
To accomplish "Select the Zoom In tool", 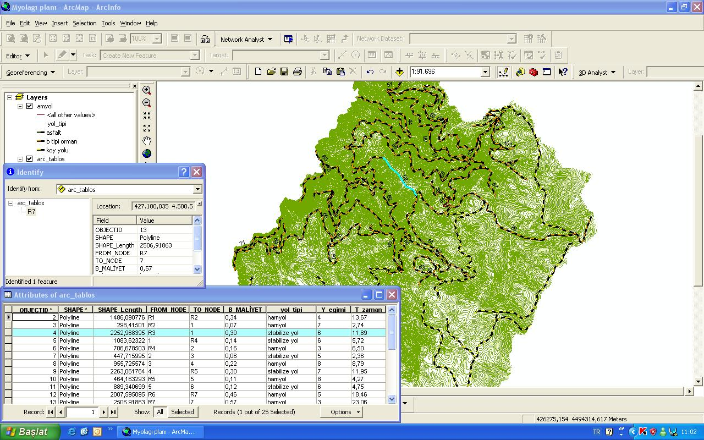I will pos(146,90).
